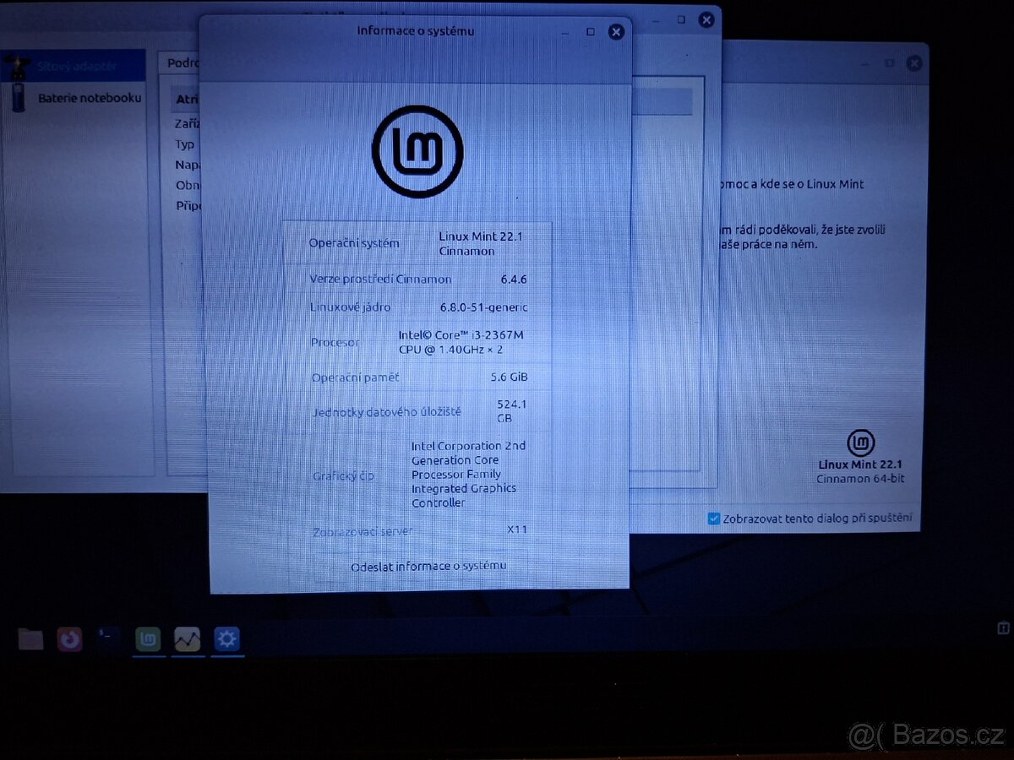
Task: Click the system tray icon at panel's right edge
Action: (1003, 627)
